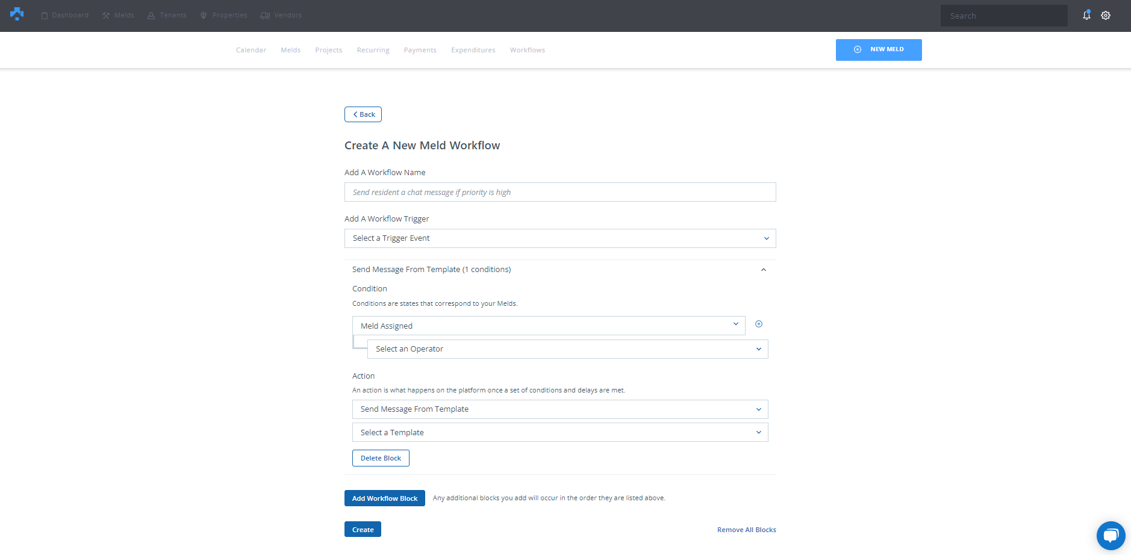Open the Select a Trigger Event dropdown
The width and height of the screenshot is (1131, 555).
tap(559, 238)
